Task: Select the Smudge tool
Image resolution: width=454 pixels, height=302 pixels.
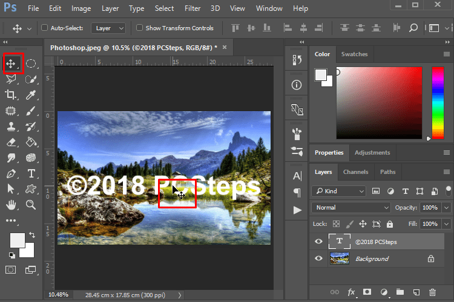Action: 11,158
